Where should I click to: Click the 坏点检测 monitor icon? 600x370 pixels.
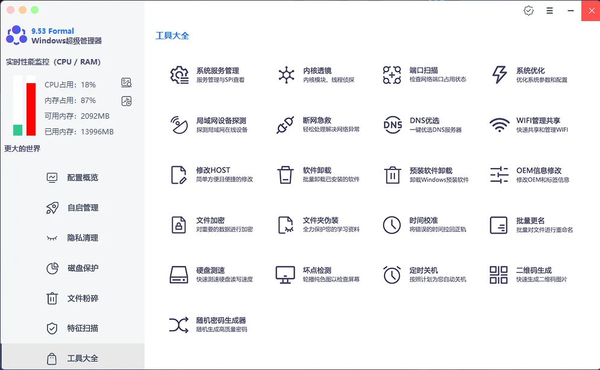point(286,275)
